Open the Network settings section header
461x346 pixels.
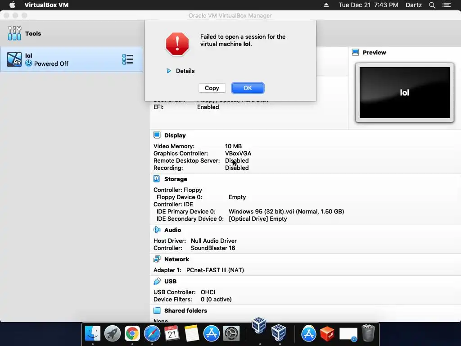pos(176,259)
